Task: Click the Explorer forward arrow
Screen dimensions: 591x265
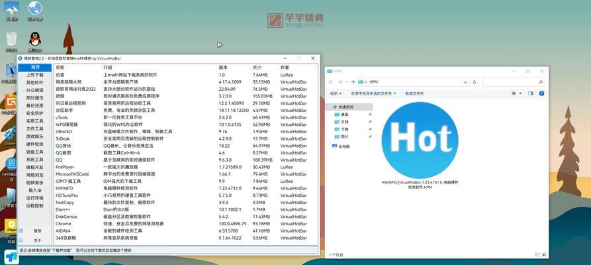Action: click(340, 82)
